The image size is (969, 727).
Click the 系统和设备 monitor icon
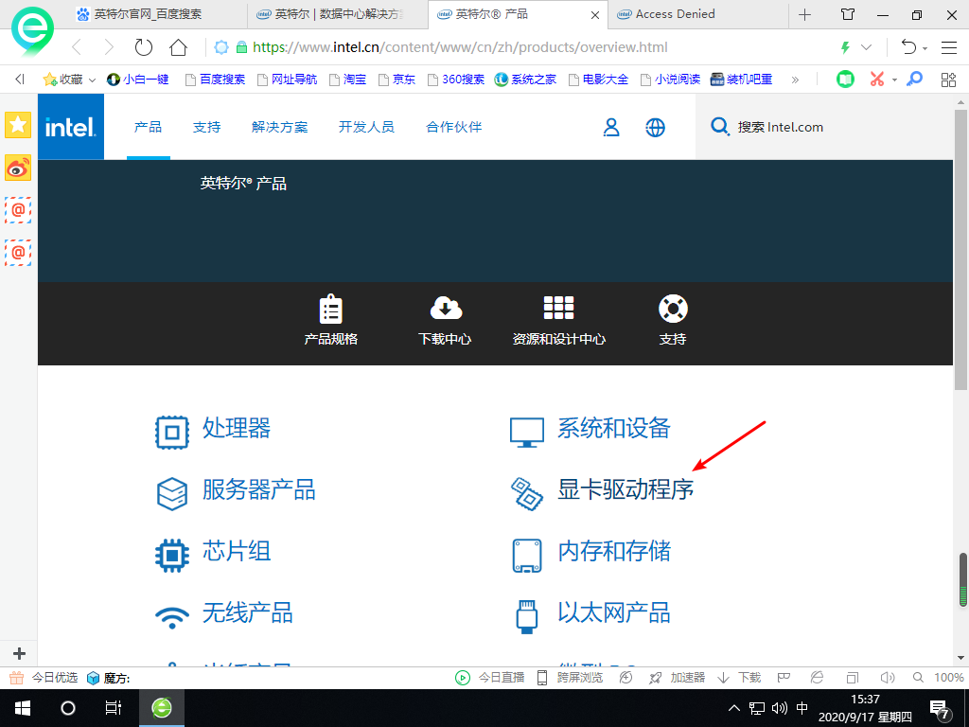coord(526,432)
